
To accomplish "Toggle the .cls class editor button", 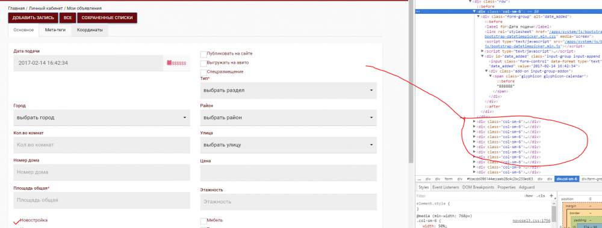I will tap(541, 196).
